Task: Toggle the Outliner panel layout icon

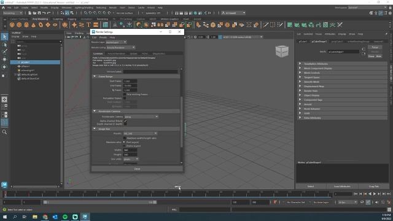Action: tap(4, 122)
